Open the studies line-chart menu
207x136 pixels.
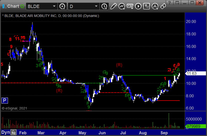(x=122, y=6)
